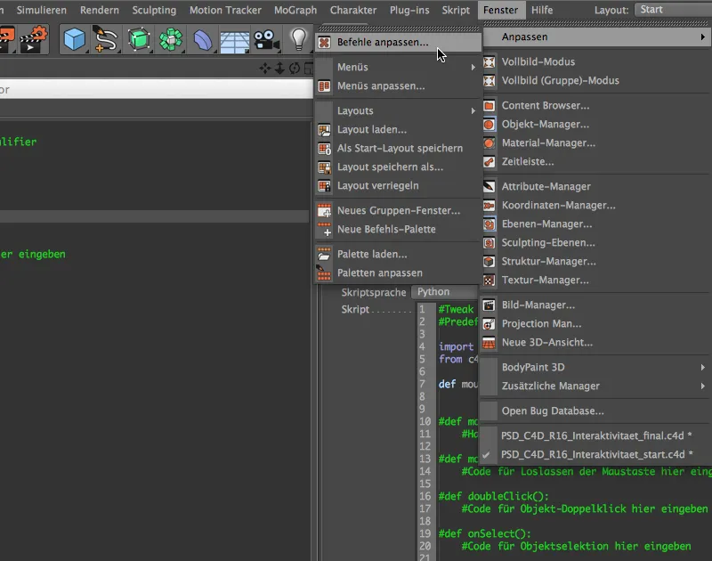Click the viewport move arrows icon
Viewport: 712px width, 561px height.
(265, 69)
